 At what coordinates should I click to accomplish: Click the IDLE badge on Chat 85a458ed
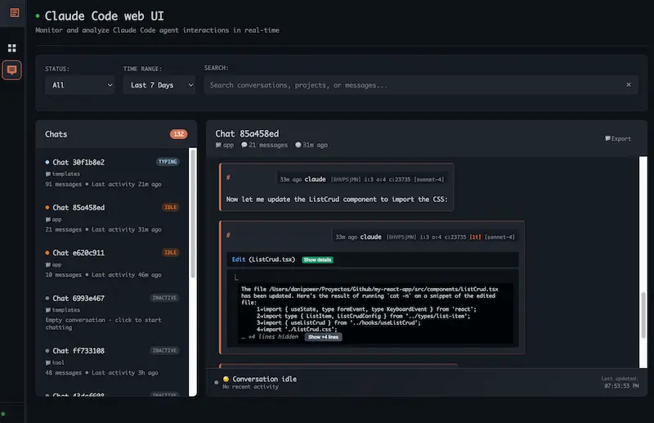(171, 207)
